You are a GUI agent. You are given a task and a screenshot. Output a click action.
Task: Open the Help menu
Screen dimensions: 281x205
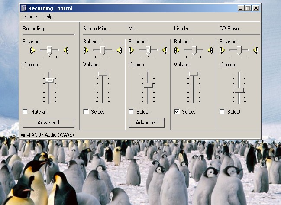tap(48, 16)
